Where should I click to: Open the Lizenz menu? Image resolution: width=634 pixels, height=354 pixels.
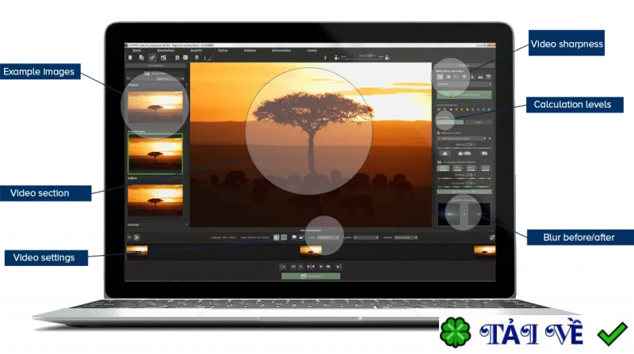click(x=311, y=51)
